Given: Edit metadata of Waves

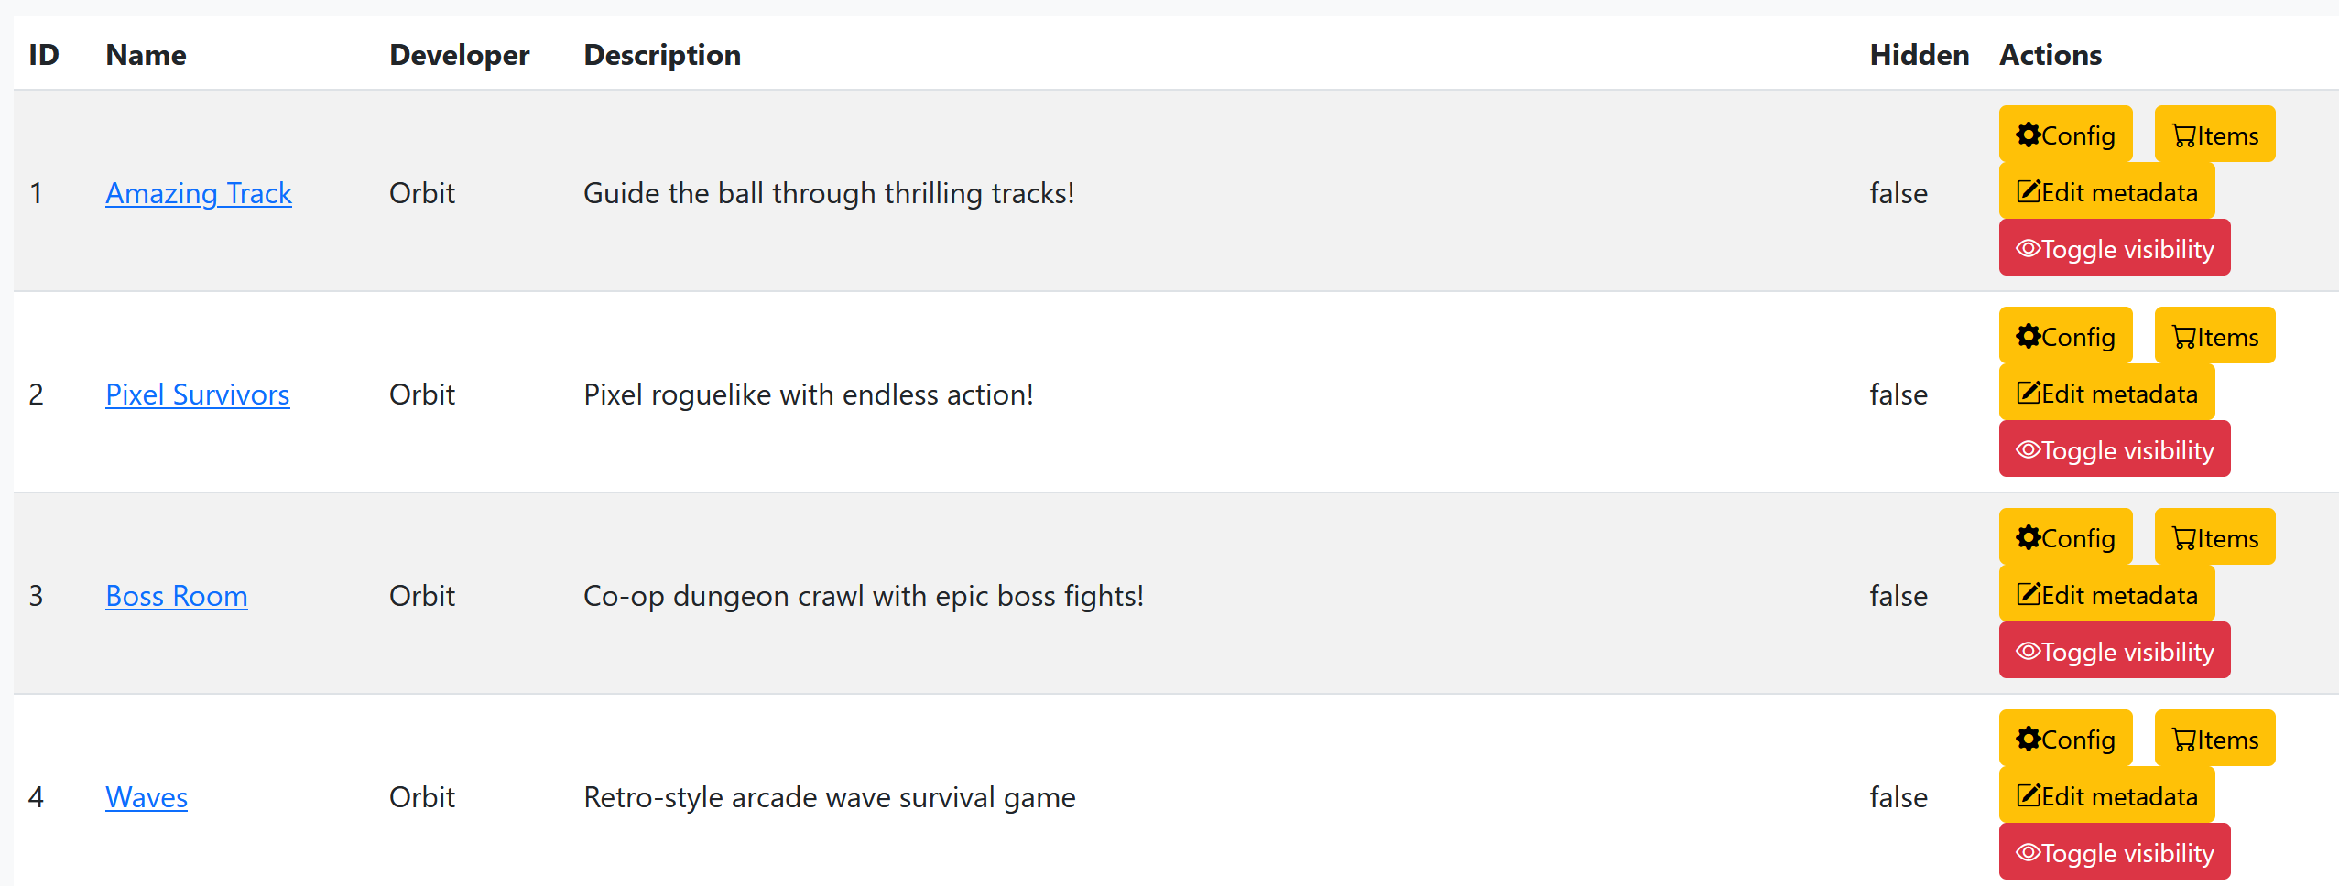Looking at the screenshot, I should (2106, 795).
